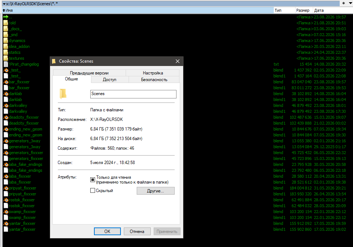Switch to the 'Предыдущие версии' tab
353x247 pixels.
(89, 73)
